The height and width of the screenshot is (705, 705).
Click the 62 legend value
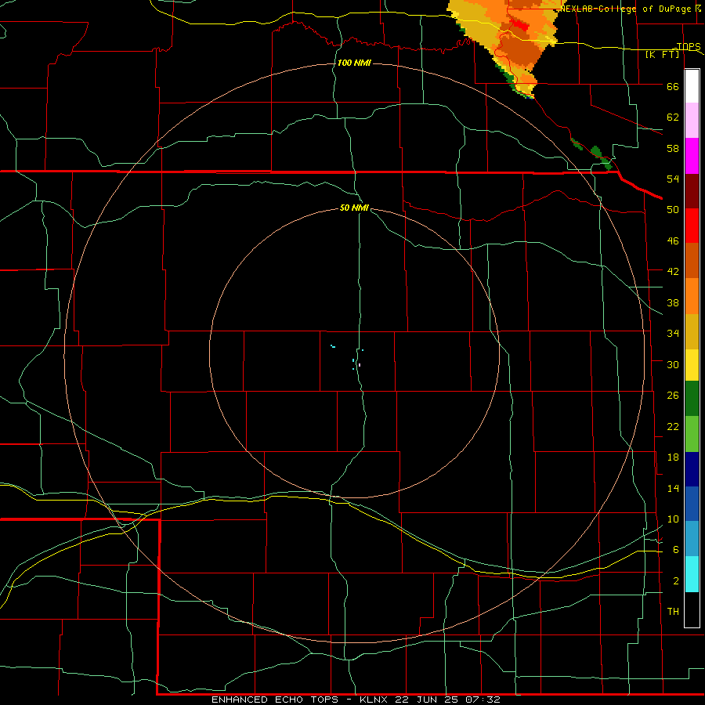[673, 117]
